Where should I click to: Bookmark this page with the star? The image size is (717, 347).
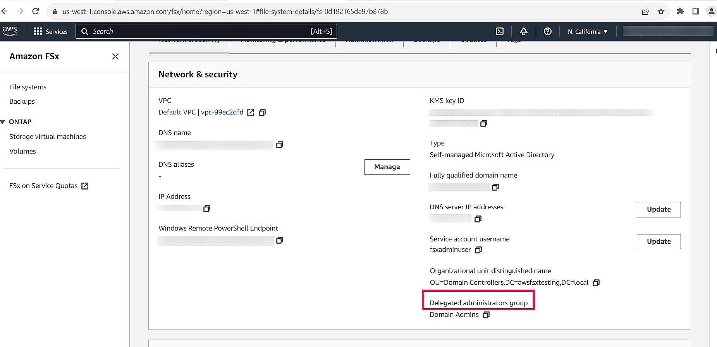(x=661, y=12)
